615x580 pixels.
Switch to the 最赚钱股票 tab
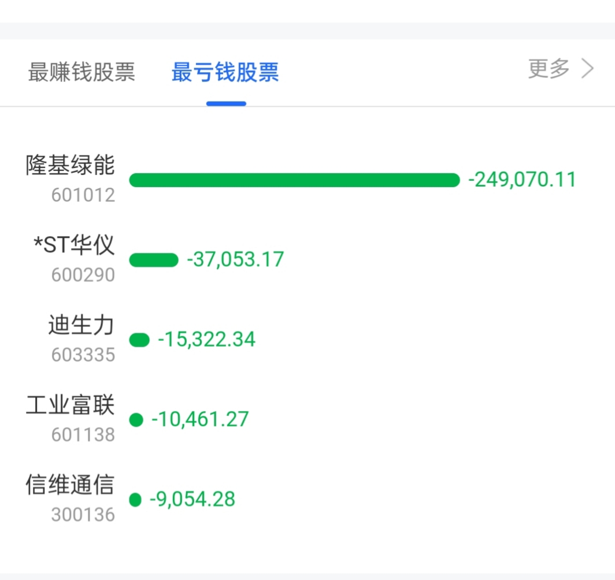click(81, 72)
